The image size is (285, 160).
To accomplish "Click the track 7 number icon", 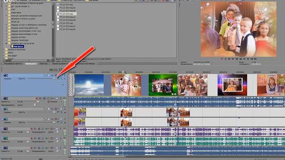I will 6,148.
